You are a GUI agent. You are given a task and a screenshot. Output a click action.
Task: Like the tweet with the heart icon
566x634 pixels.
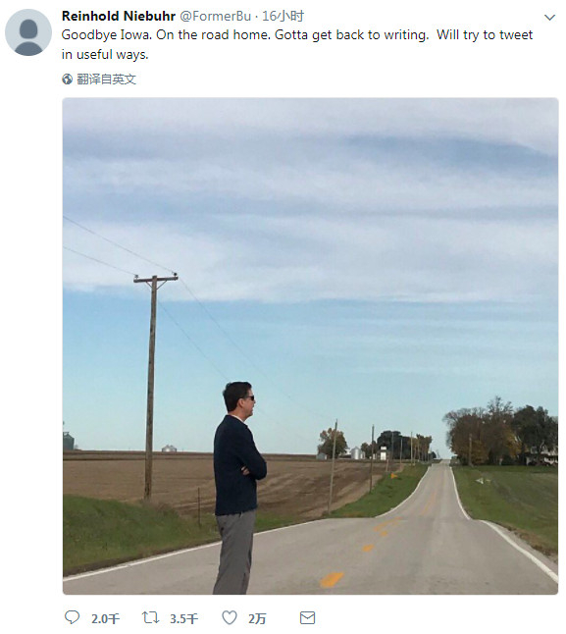click(x=230, y=618)
